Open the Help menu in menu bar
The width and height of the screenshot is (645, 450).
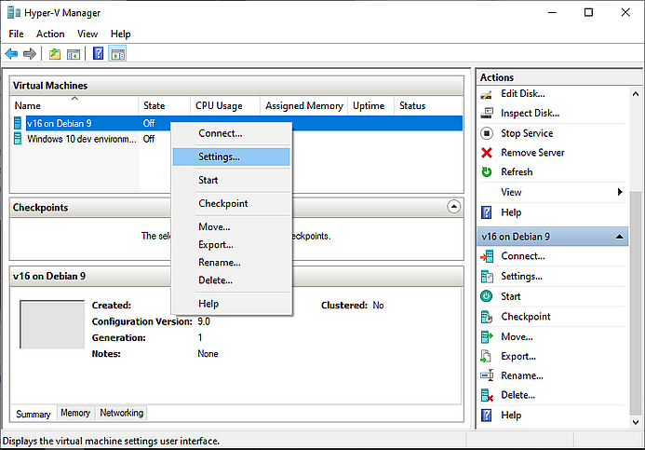pyautogui.click(x=120, y=34)
